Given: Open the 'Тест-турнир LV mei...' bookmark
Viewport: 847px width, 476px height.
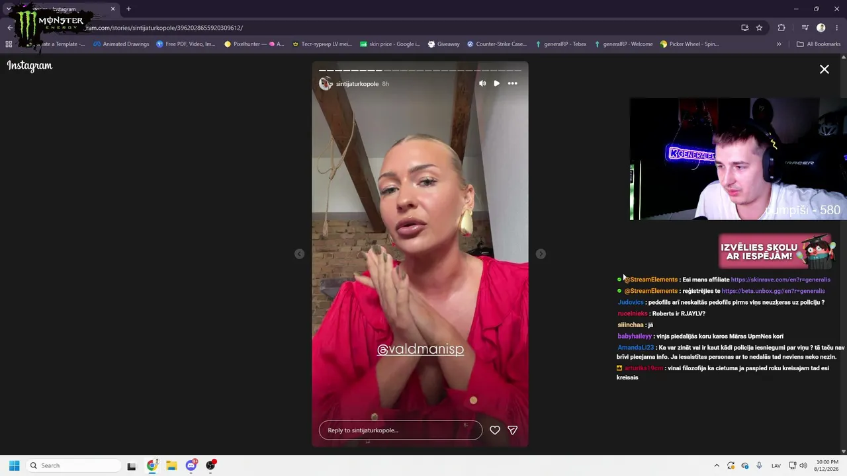Looking at the screenshot, I should (322, 44).
